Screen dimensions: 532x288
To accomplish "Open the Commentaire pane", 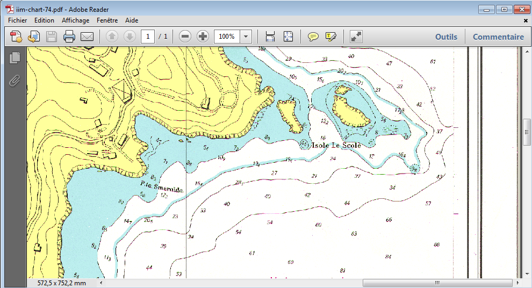I will [x=498, y=37].
